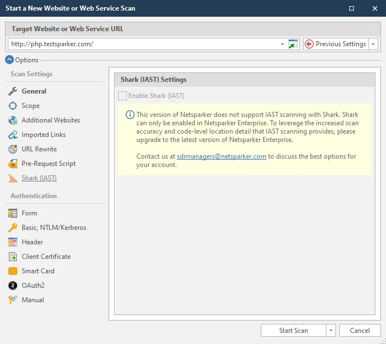This screenshot has height=344, width=386.
Task: Click the Authentication section label
Action: 34,196
